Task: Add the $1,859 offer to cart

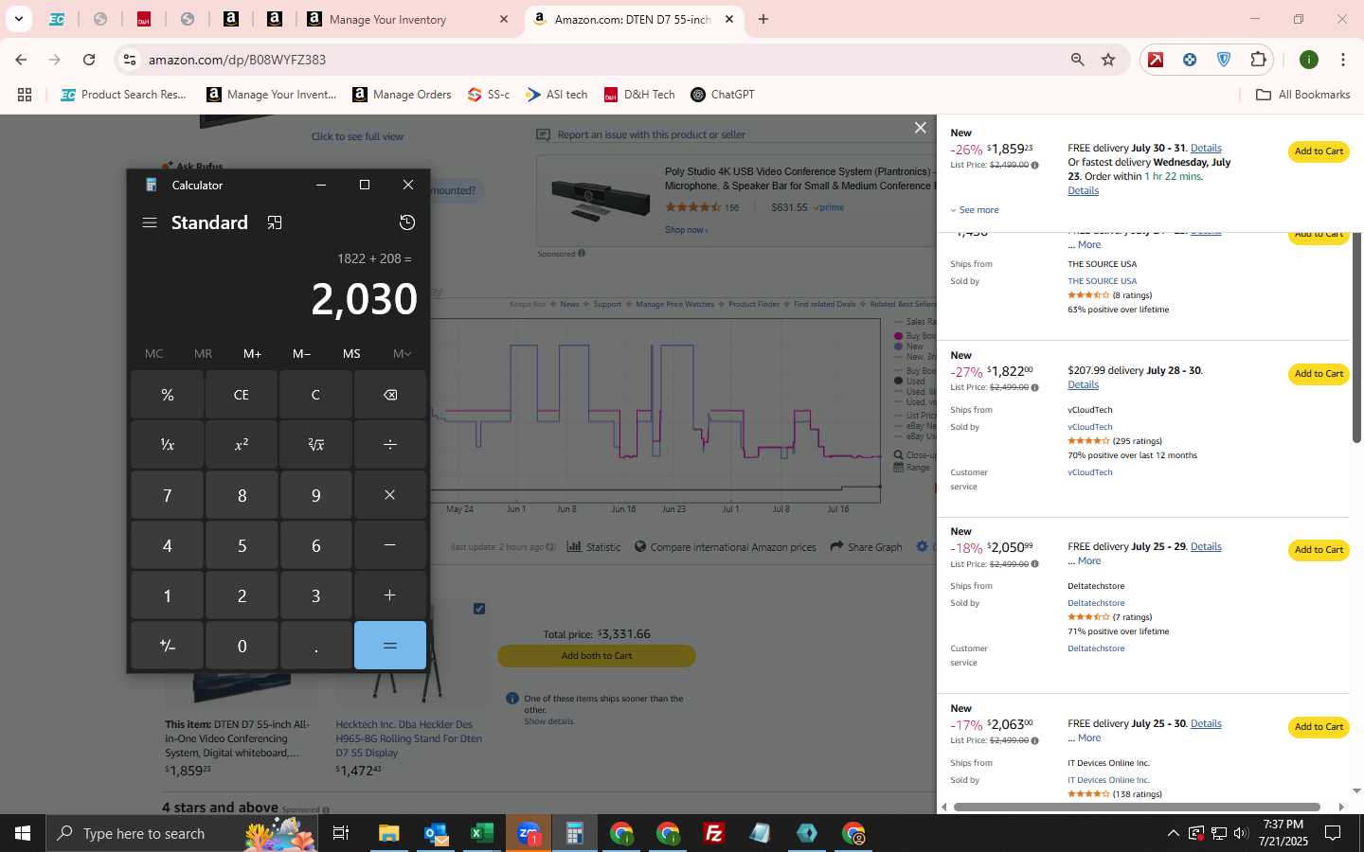Action: 1319,151
